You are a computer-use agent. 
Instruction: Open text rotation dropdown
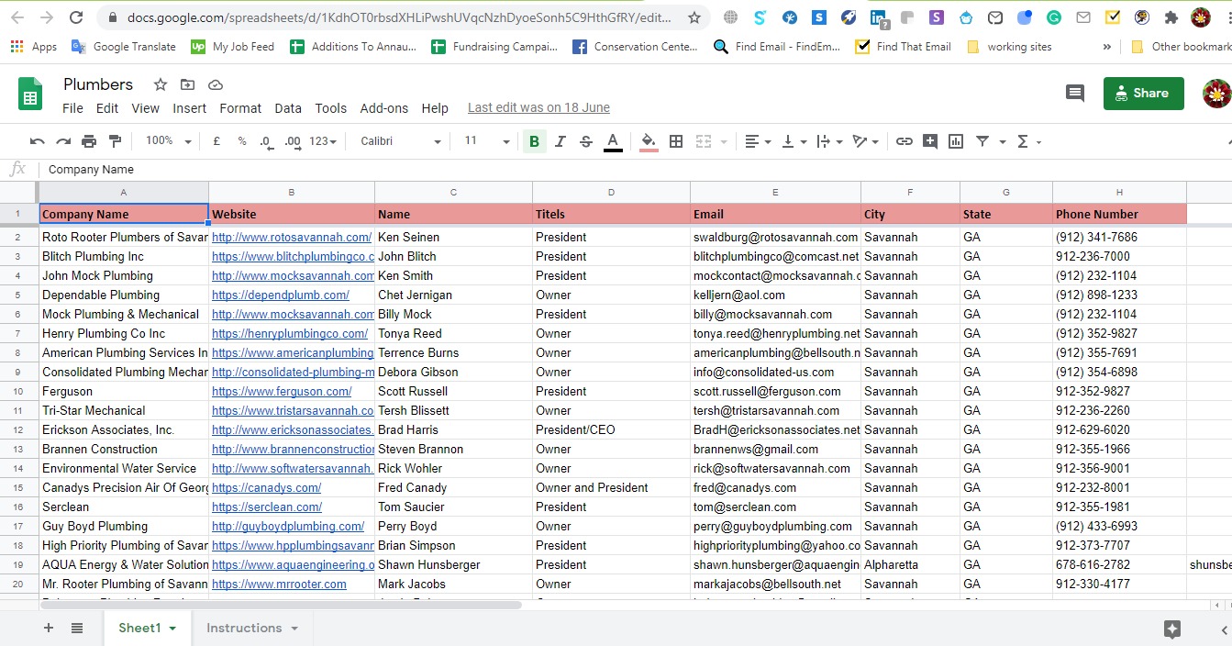click(865, 141)
